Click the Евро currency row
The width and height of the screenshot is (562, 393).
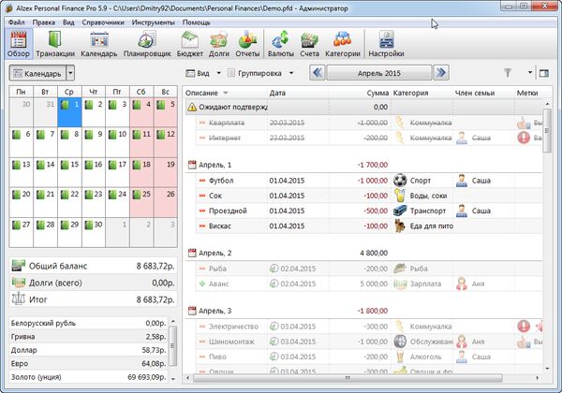89,363
